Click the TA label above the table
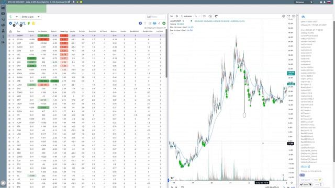The height and width of the screenshot is (188, 335). [16, 23]
